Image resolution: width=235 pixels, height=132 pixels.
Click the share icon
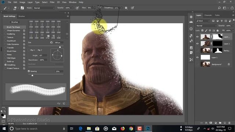tap(232, 8)
